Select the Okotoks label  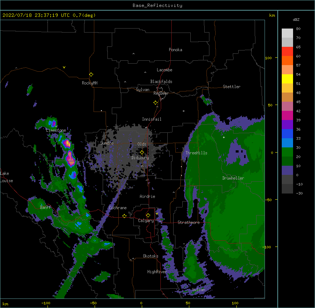(x=151, y=256)
